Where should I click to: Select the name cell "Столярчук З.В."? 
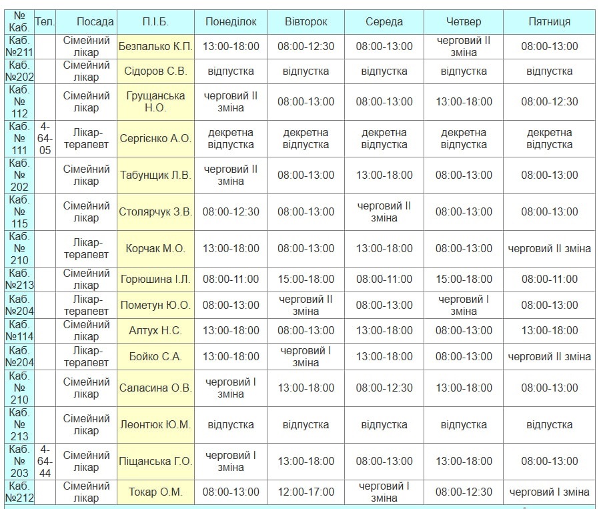click(155, 212)
